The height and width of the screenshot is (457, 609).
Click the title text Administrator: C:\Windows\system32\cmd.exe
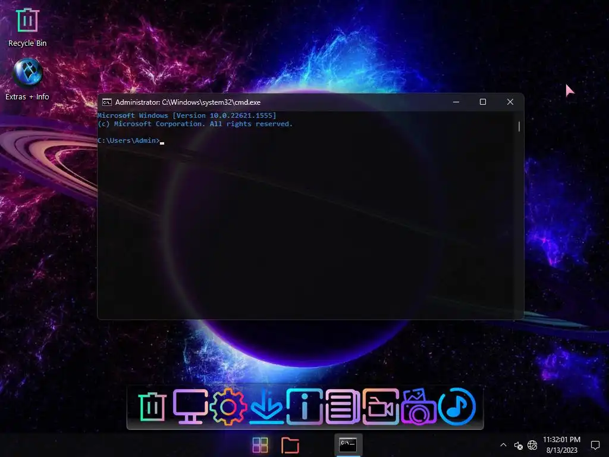[188, 102]
